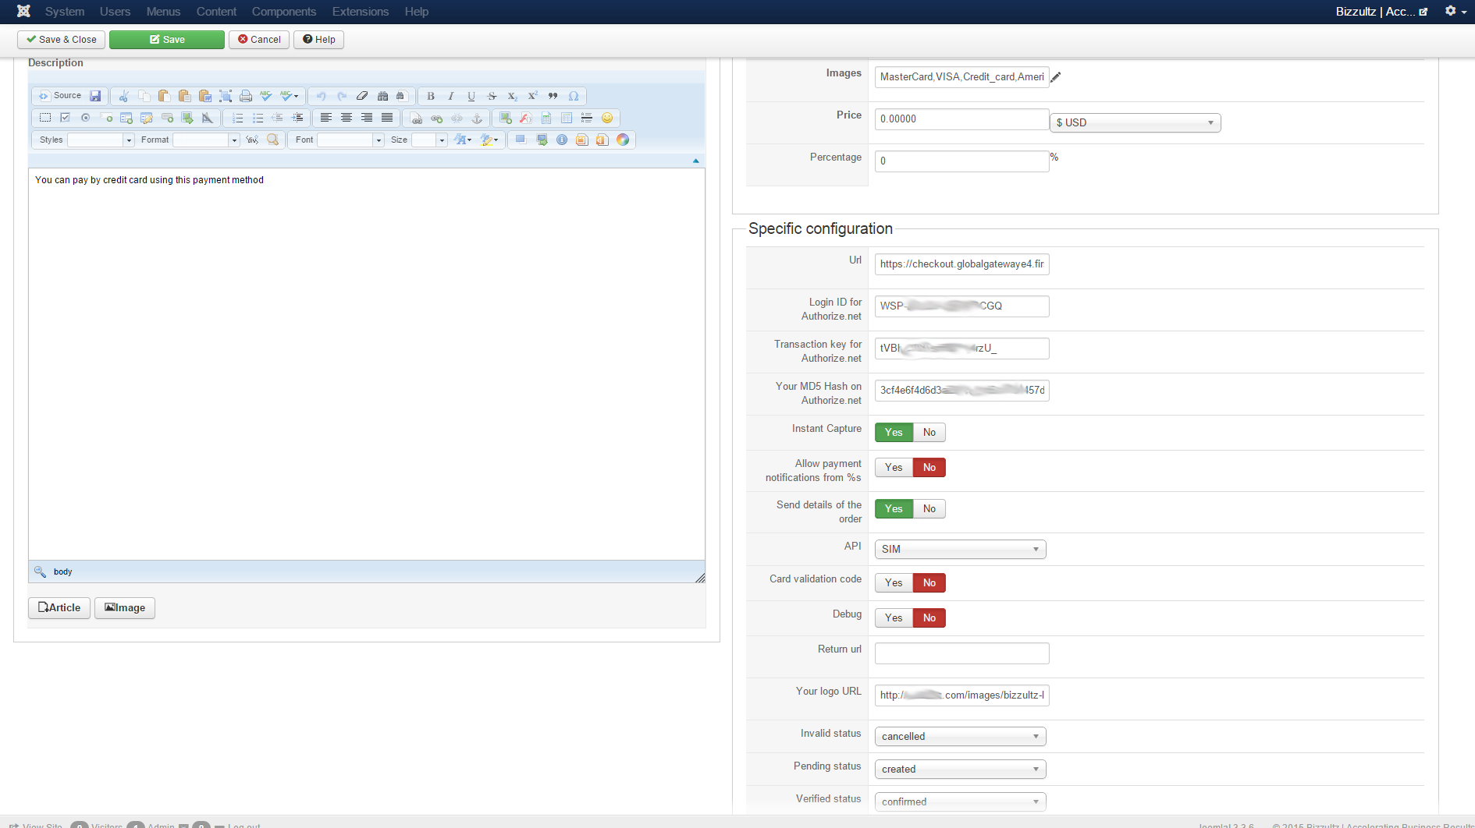Set Debug to No

point(929,618)
